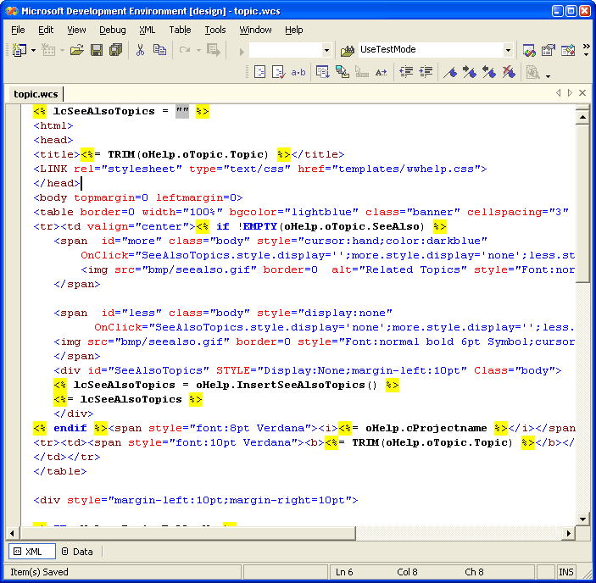The width and height of the screenshot is (596, 583).
Task: Cut selection with the scissors icon
Action: [140, 50]
